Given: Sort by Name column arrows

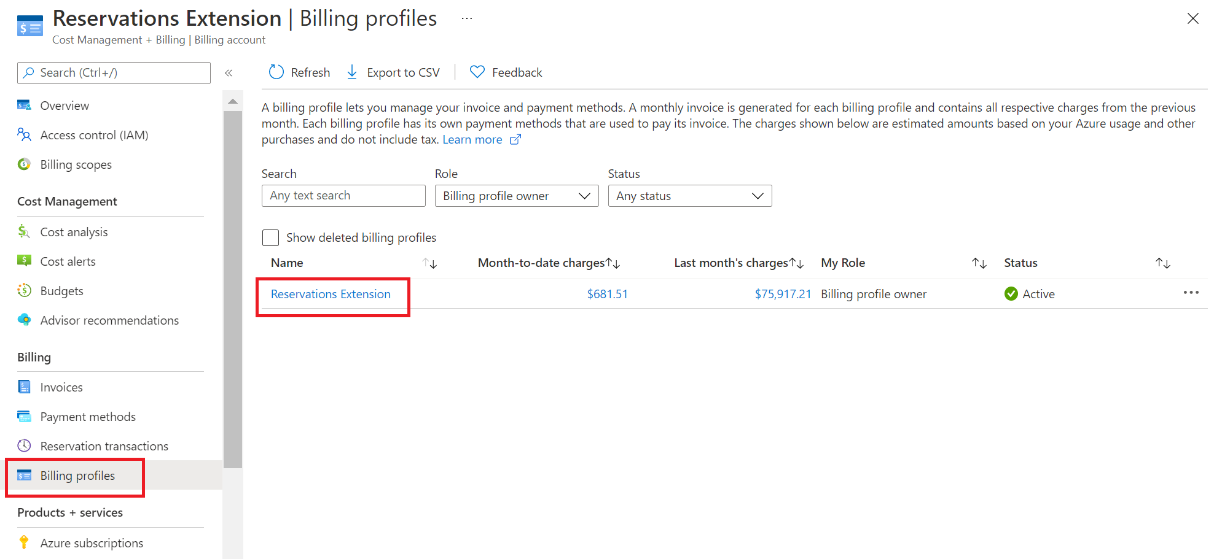Looking at the screenshot, I should pos(429,263).
